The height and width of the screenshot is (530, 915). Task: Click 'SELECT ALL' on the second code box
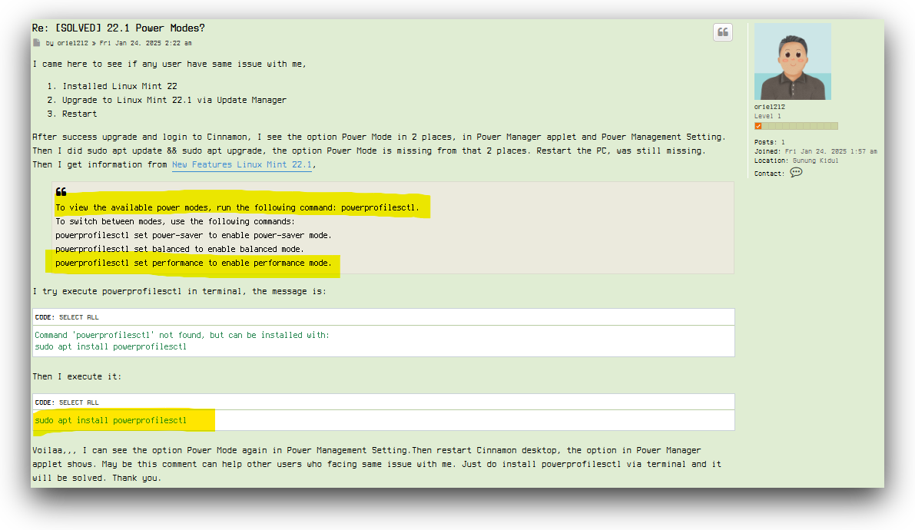79,402
